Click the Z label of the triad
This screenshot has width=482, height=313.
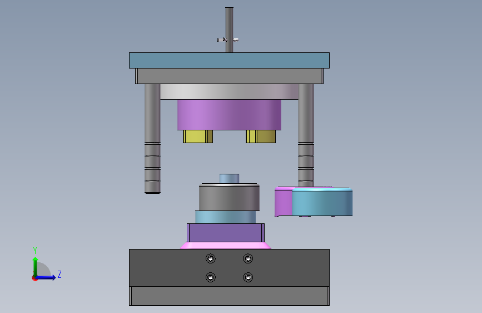(x=59, y=274)
